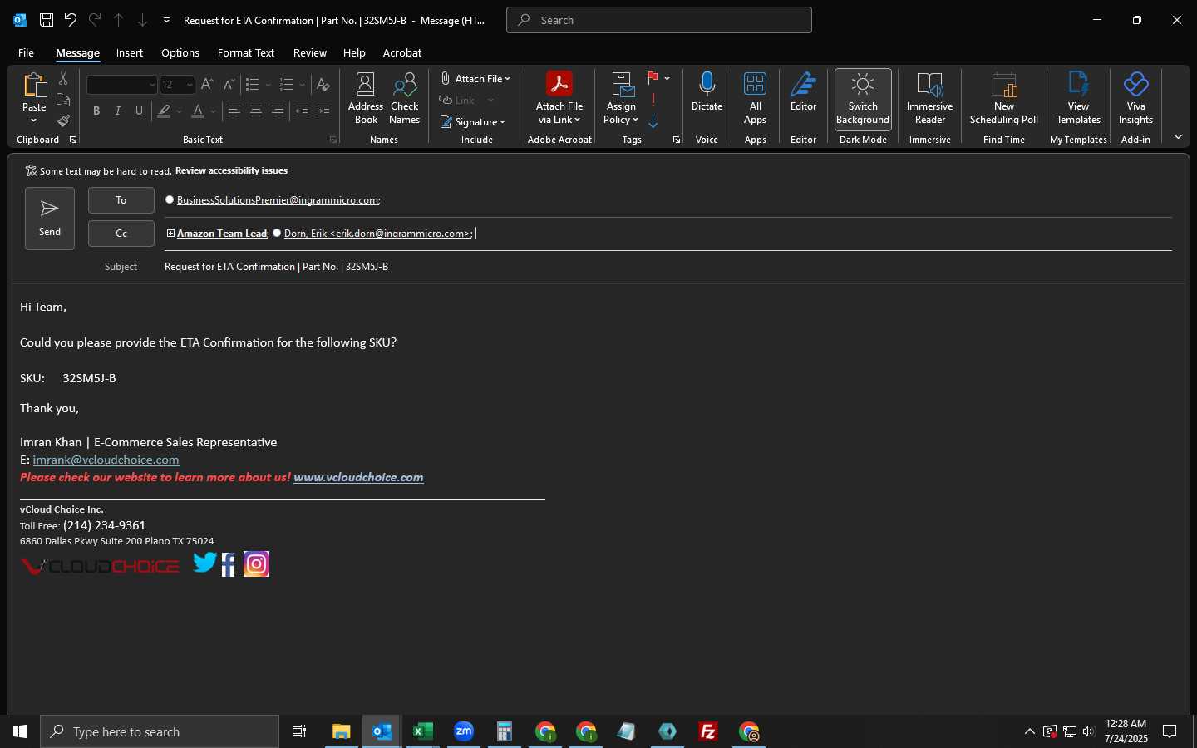
Task: Create a New Scheduling Poll
Action: 1004,98
